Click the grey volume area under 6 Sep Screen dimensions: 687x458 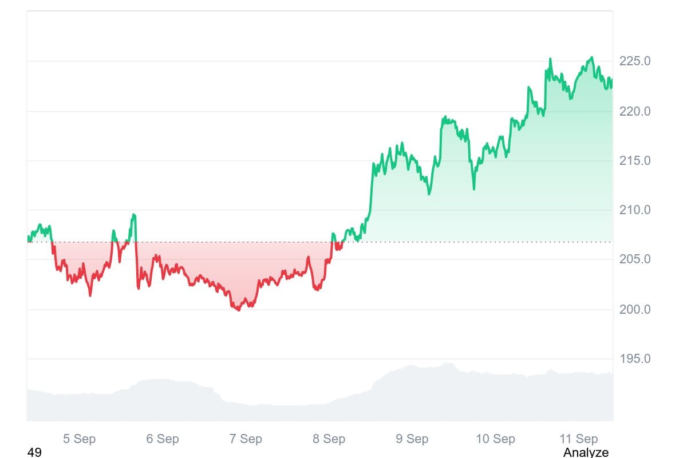tap(163, 400)
